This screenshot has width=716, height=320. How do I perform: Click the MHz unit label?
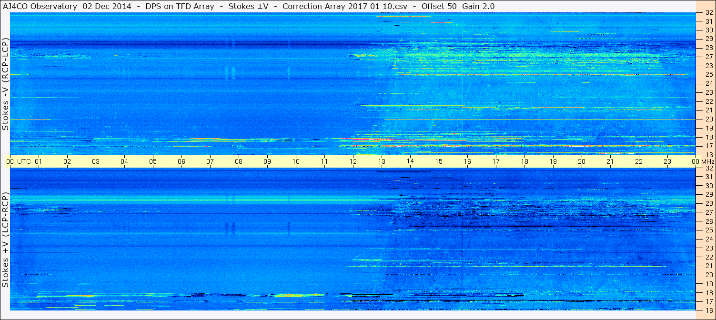(x=707, y=161)
